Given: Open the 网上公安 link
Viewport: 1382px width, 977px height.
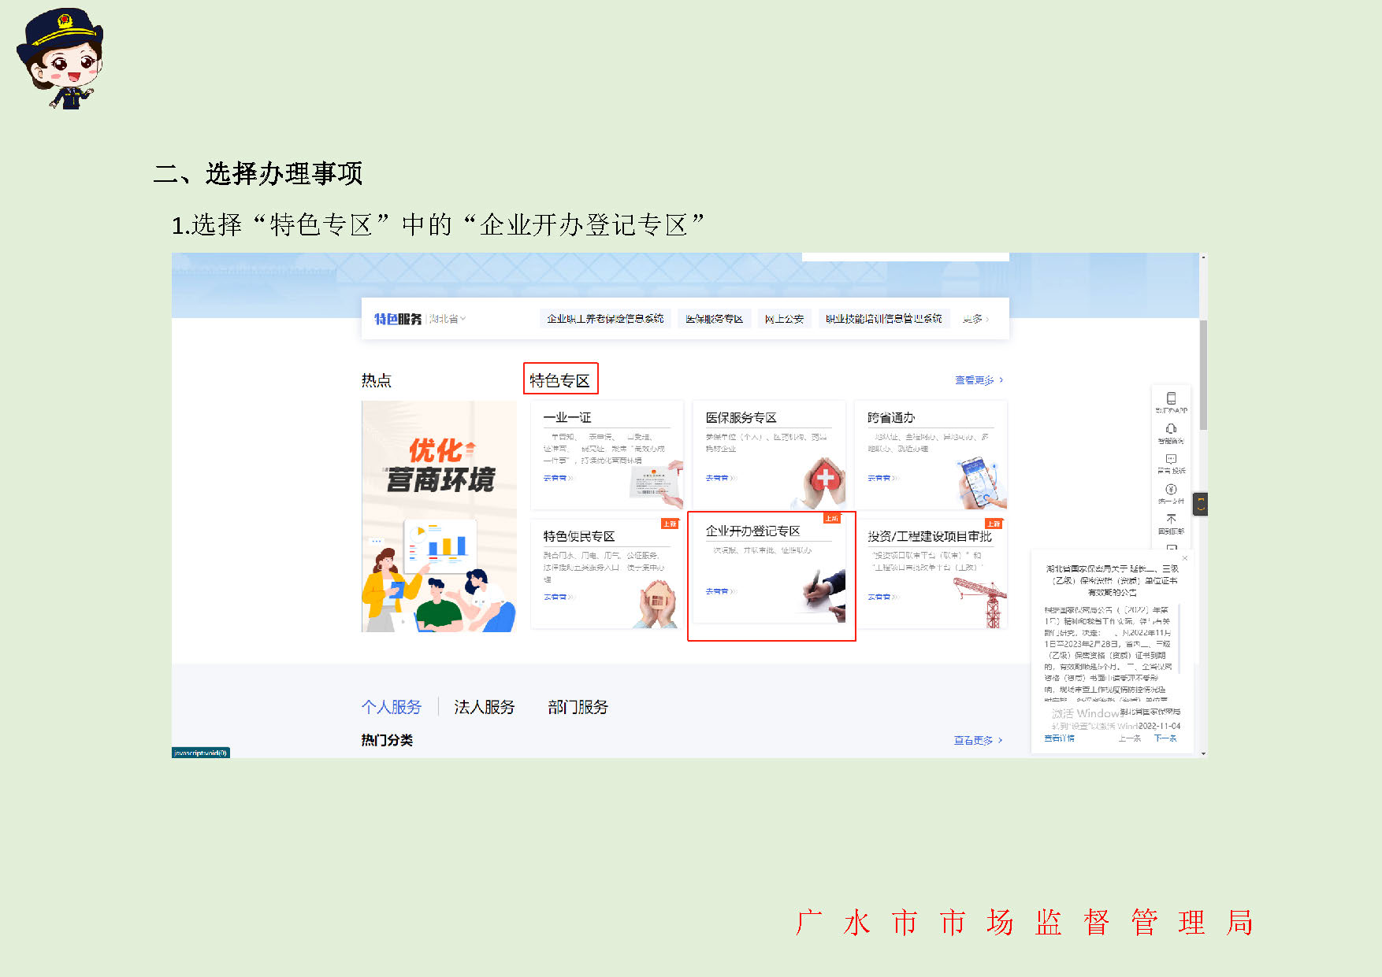Looking at the screenshot, I should (784, 319).
